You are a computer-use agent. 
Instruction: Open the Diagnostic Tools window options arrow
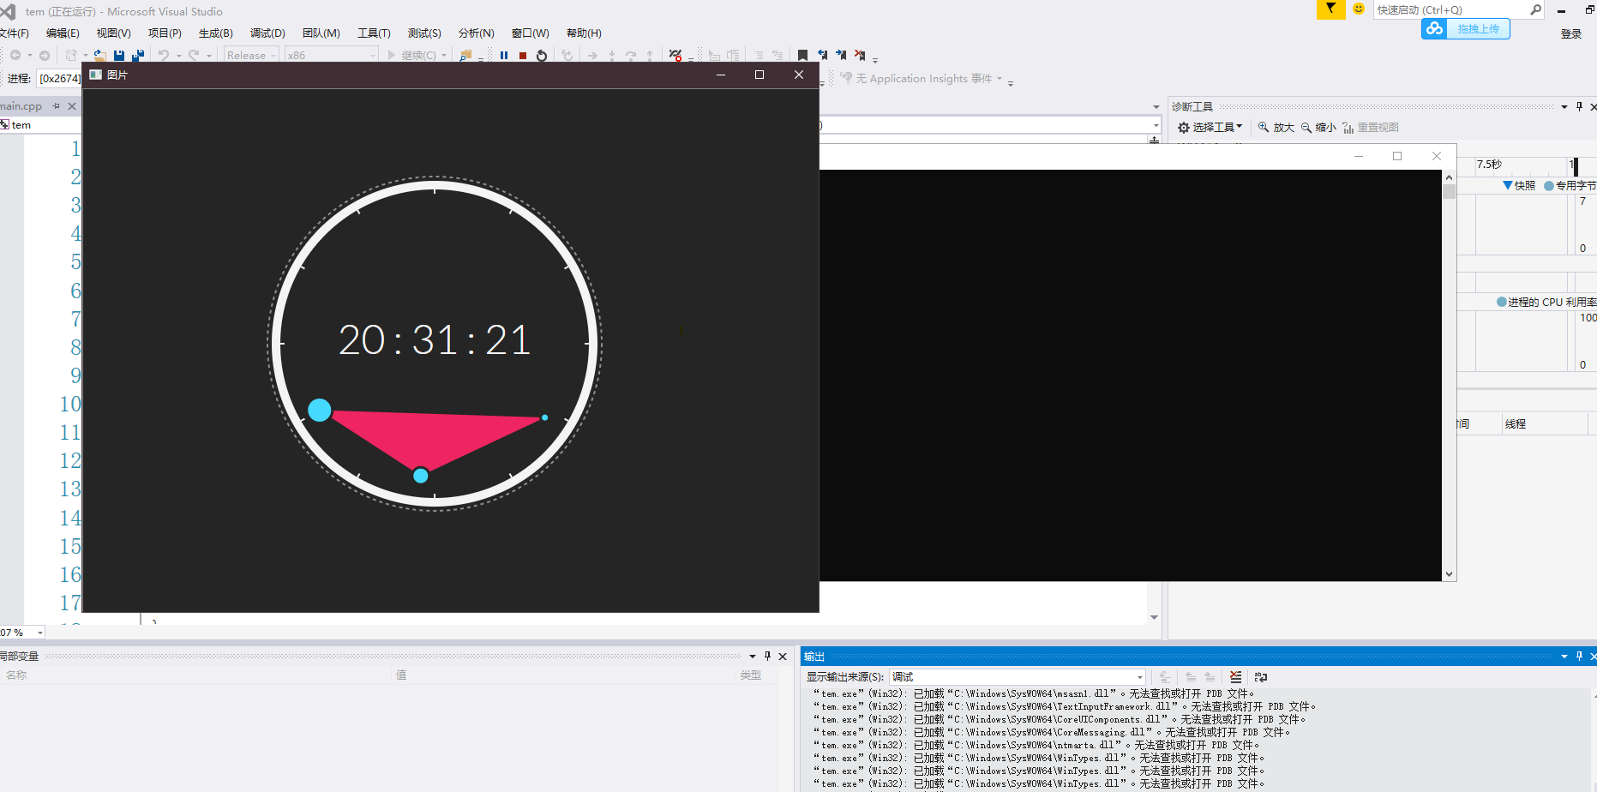[1564, 106]
